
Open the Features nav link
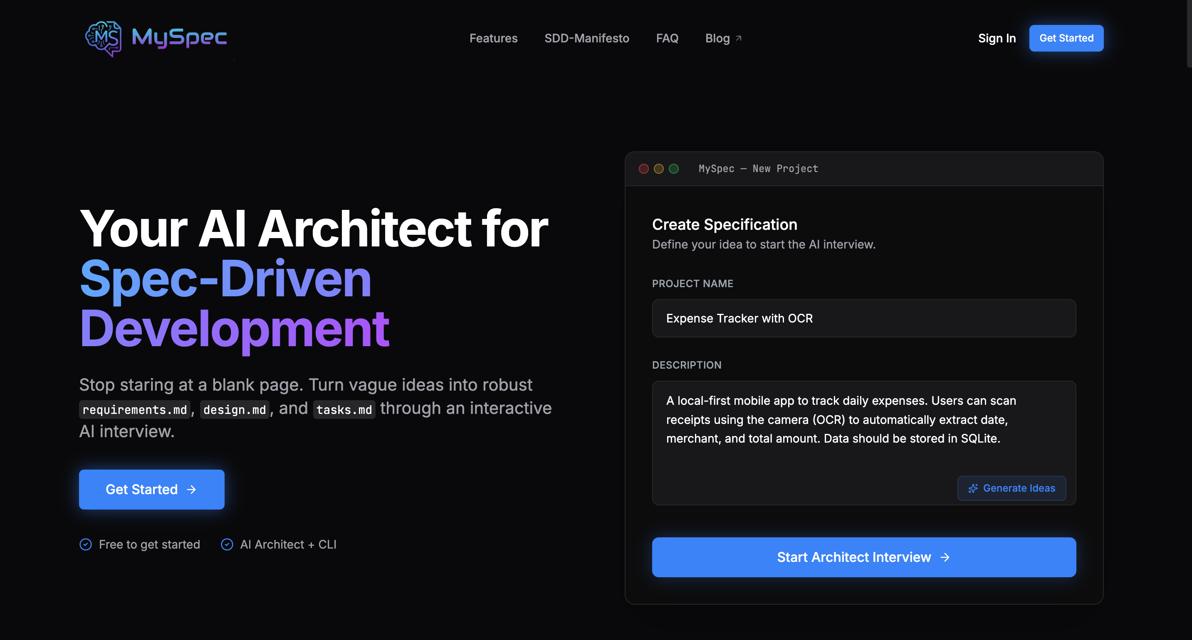pyautogui.click(x=493, y=38)
